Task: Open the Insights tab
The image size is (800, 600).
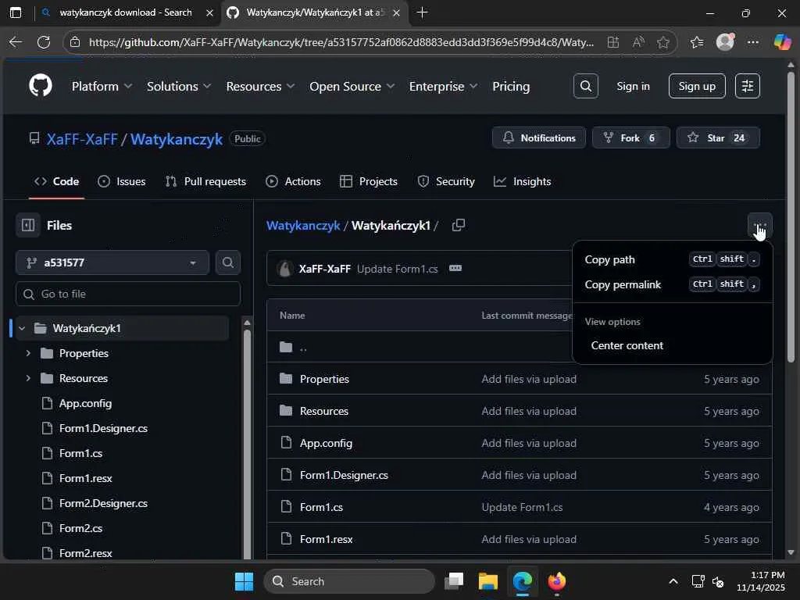Action: coord(523,181)
